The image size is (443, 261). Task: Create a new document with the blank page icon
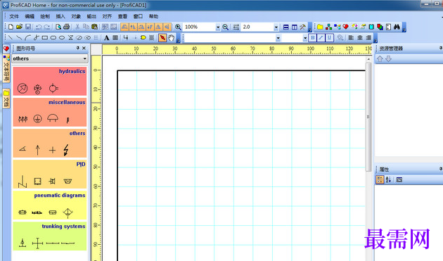(x=11, y=27)
